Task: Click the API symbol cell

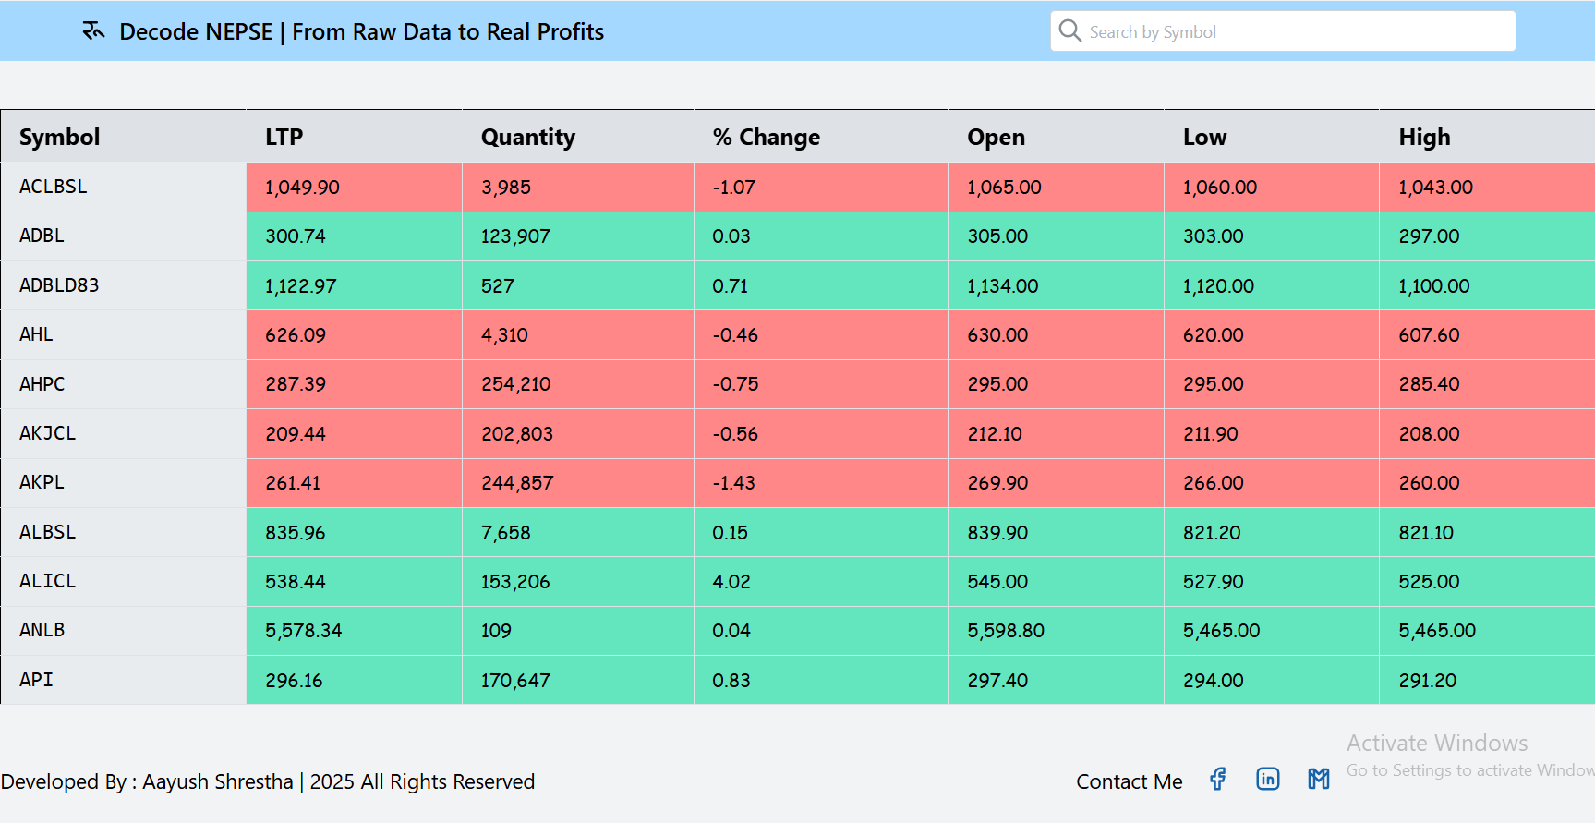Action: tap(37, 680)
